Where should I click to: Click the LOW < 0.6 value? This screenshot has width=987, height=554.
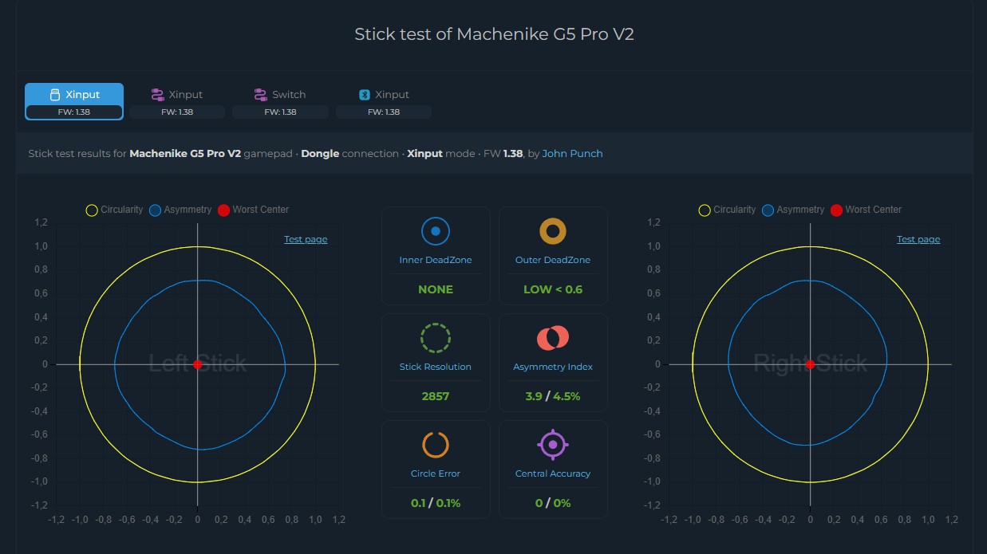click(553, 289)
